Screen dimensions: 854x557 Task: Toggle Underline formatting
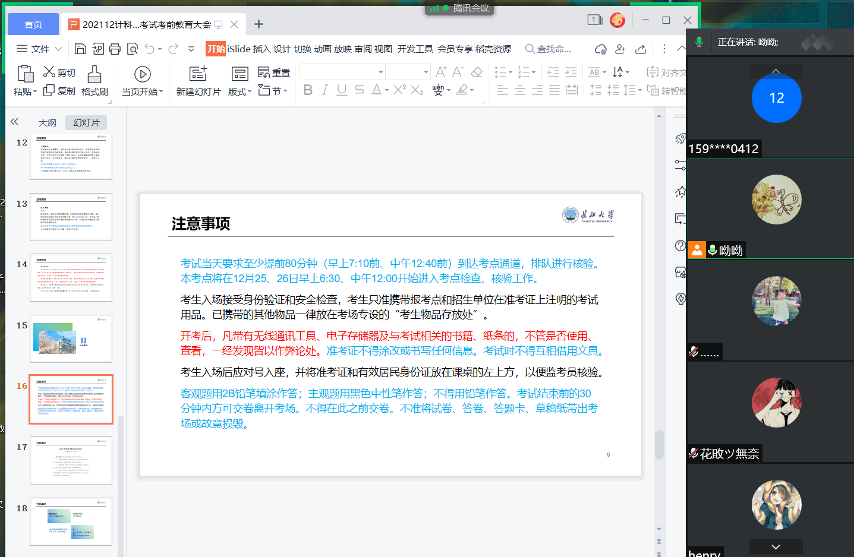(342, 90)
